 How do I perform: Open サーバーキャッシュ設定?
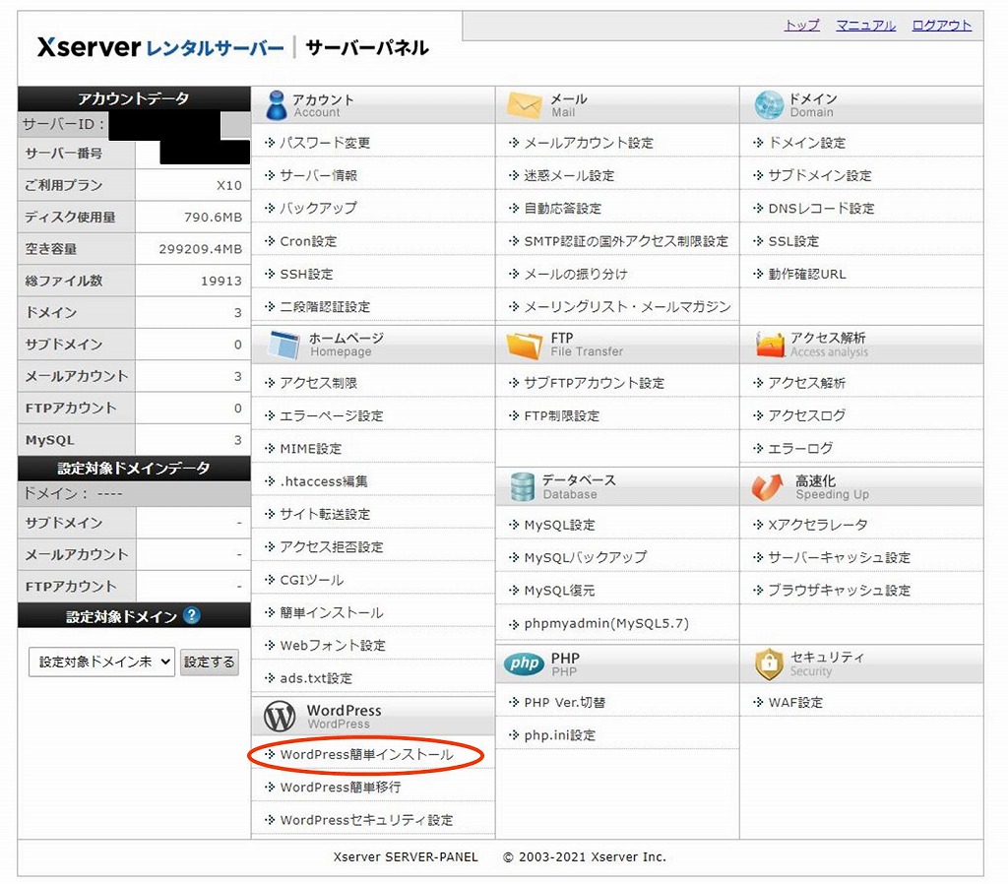(x=839, y=558)
